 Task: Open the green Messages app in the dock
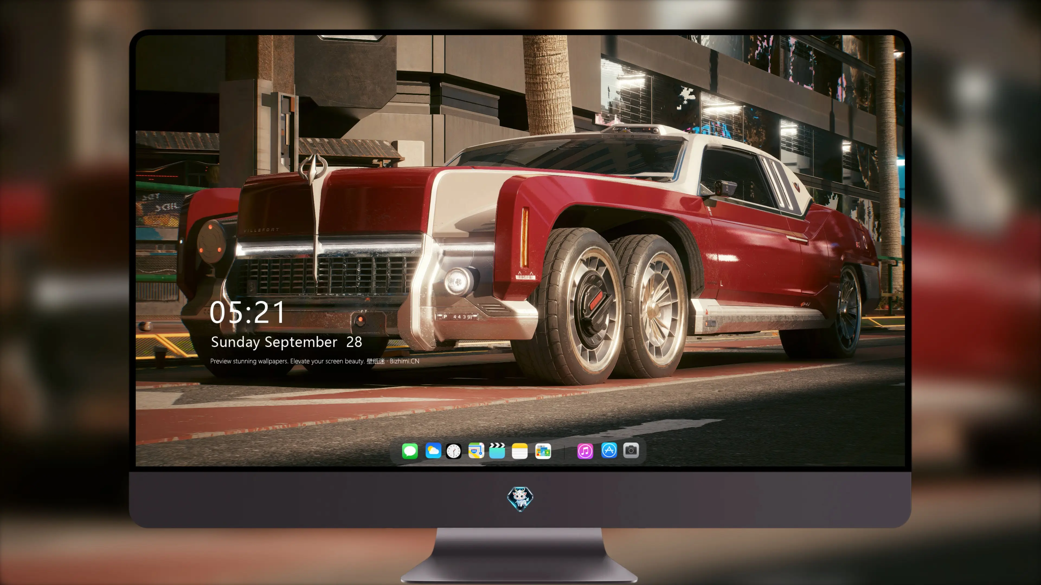410,451
